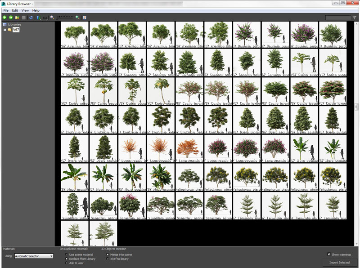Open the 'Automatic Selector' materials dropdown

[34, 256]
